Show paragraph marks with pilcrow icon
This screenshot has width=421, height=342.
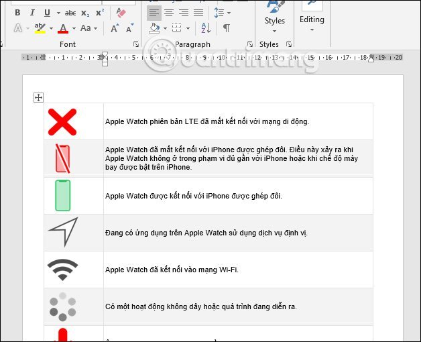coord(227,28)
